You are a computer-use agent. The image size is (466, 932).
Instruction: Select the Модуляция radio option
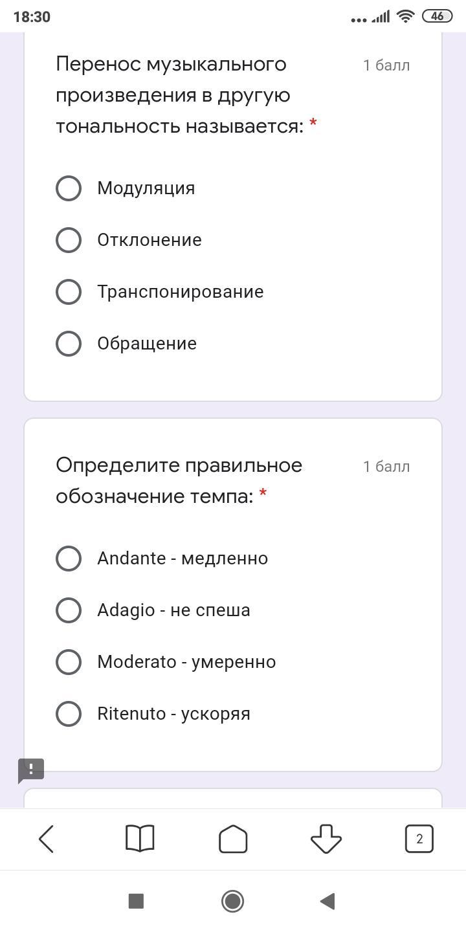pyautogui.click(x=69, y=188)
